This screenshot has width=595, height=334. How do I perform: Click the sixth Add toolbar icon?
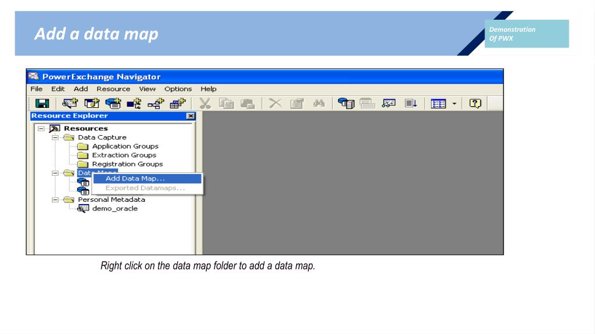pyautogui.click(x=177, y=103)
